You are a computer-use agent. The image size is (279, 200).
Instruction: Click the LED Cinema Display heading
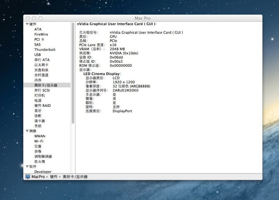tap(102, 74)
